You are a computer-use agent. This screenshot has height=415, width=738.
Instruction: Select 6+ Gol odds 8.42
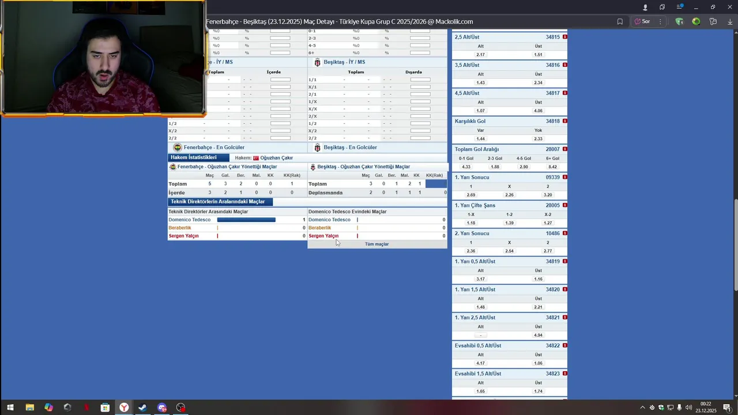coord(552,167)
